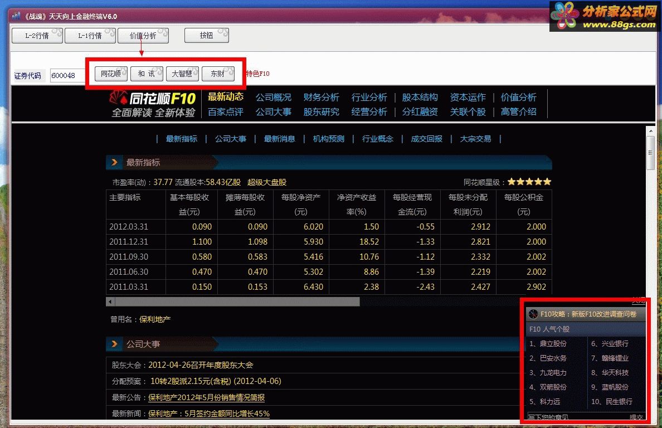
Task: Select the 同花顺 F10 source button
Action: pyautogui.click(x=111, y=74)
